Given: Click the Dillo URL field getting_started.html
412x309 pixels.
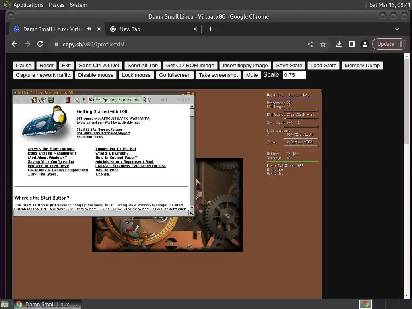Looking at the screenshot, I should tap(117, 100).
